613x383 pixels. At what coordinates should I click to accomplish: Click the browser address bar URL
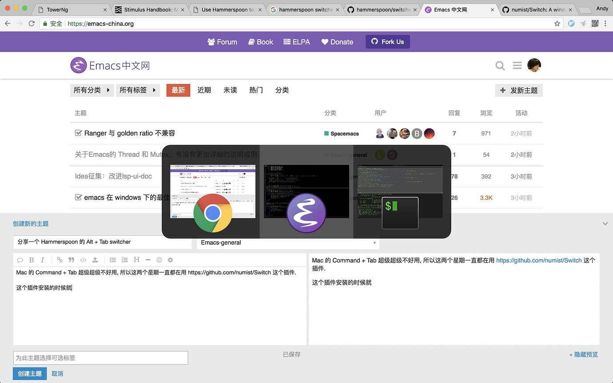101,24
